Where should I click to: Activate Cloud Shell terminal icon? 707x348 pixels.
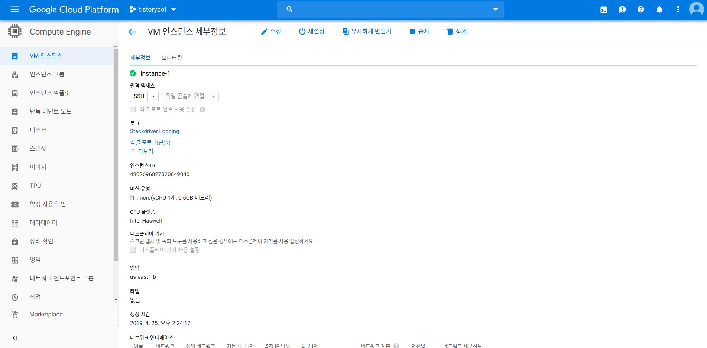(604, 10)
